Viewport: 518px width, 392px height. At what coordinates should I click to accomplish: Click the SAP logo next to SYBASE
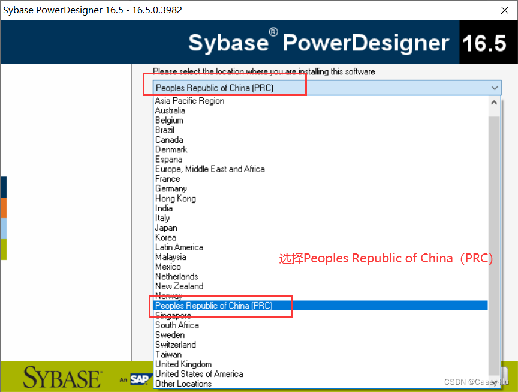click(x=141, y=379)
